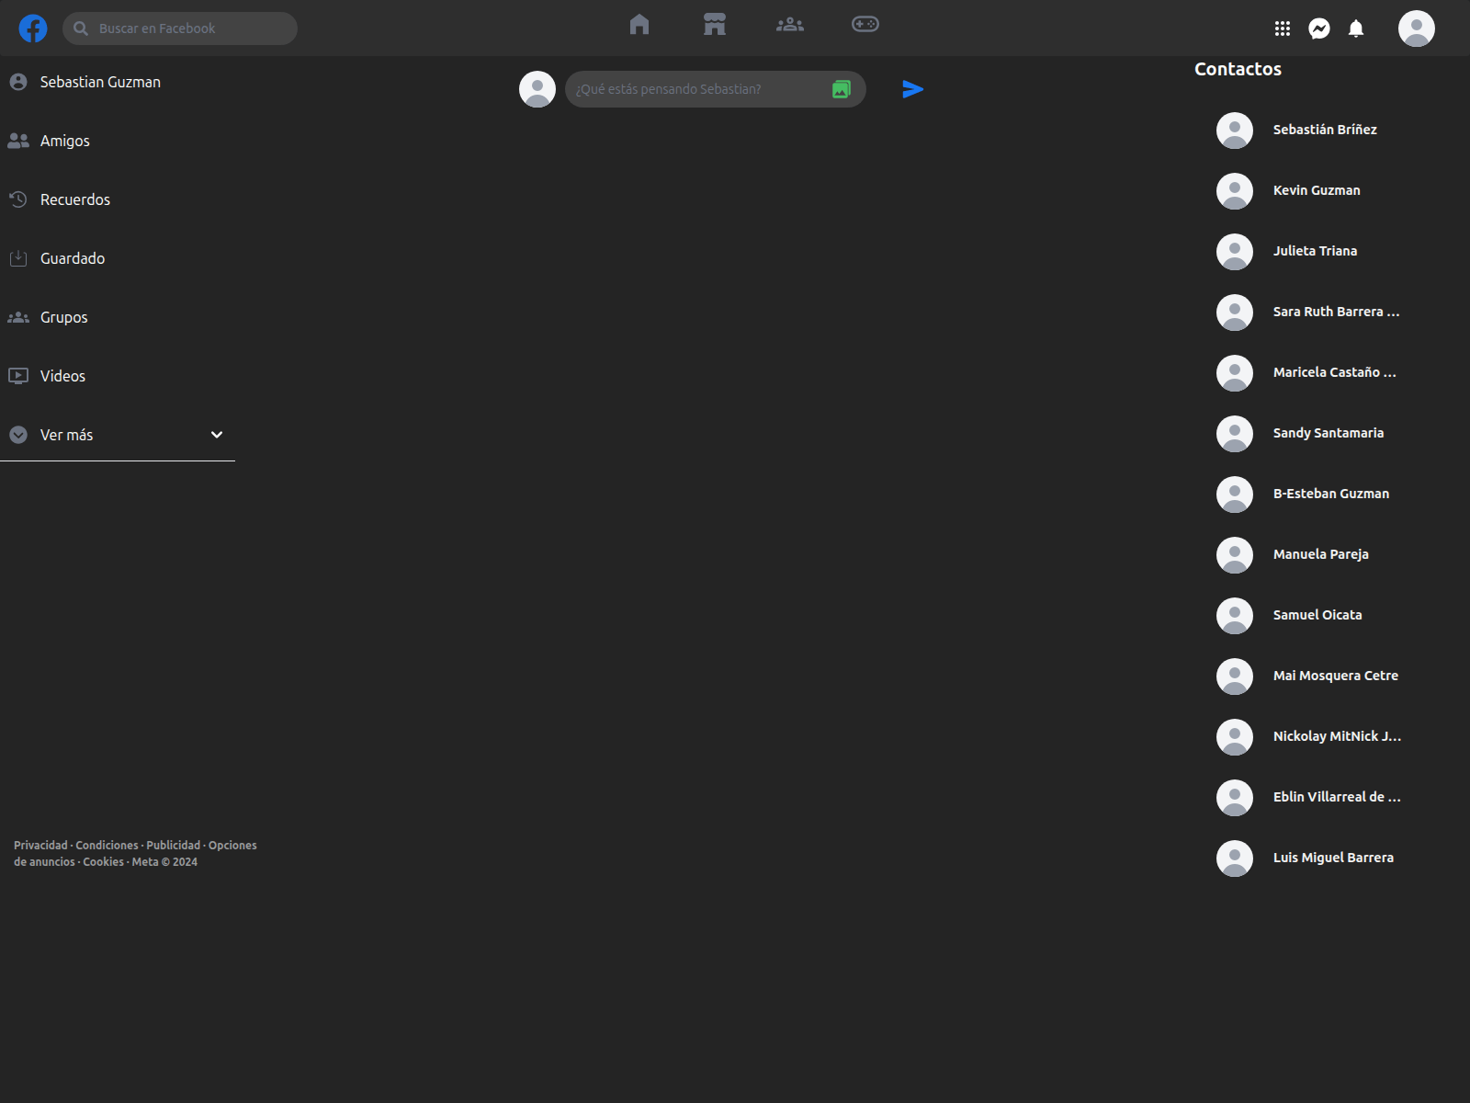
Task: Click the Ver más label text
Action: click(66, 435)
